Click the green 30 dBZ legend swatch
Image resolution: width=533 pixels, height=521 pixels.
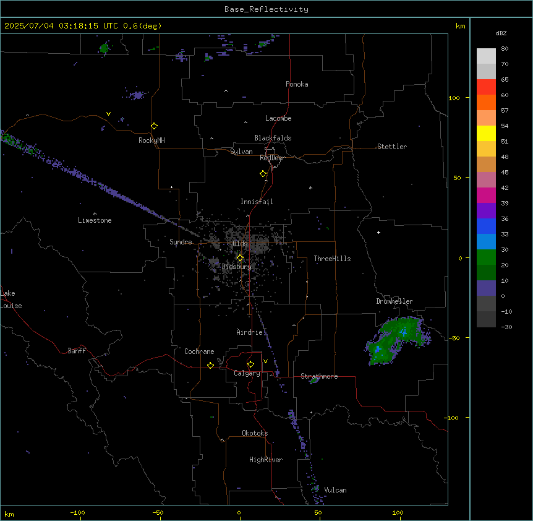[x=486, y=257]
